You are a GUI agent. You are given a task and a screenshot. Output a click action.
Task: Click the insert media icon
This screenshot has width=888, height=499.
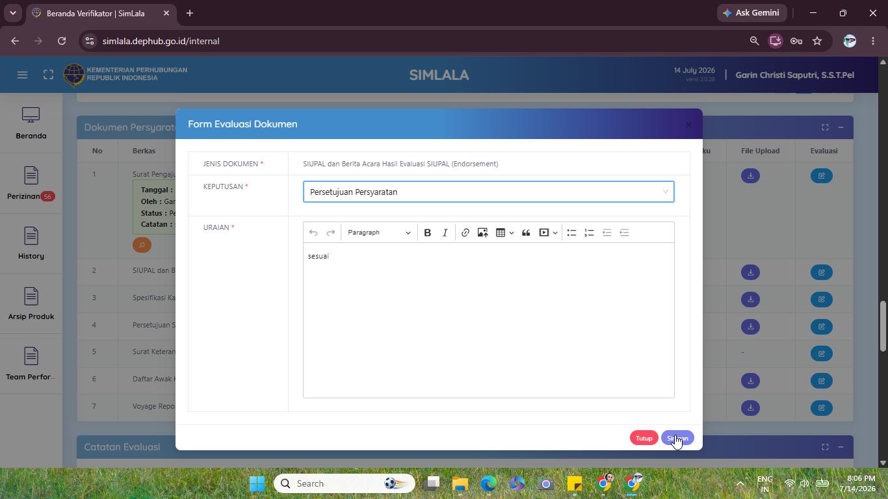coord(544,233)
